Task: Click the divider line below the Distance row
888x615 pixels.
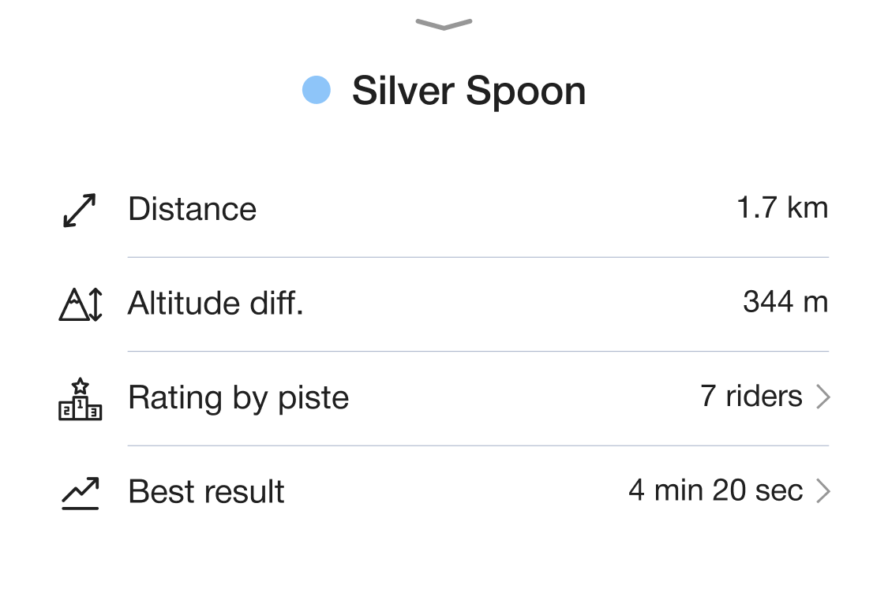Action: point(478,257)
